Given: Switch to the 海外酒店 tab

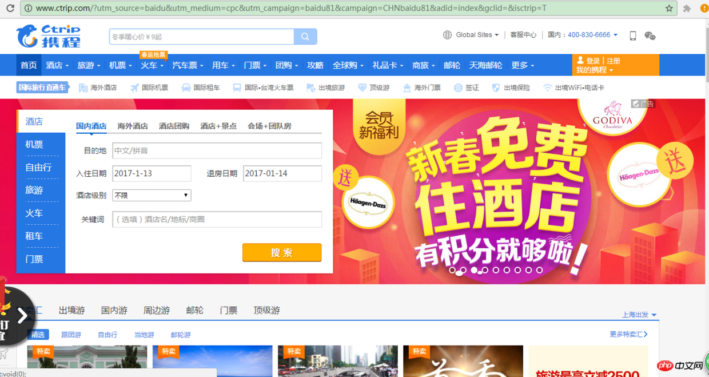Looking at the screenshot, I should point(133,126).
